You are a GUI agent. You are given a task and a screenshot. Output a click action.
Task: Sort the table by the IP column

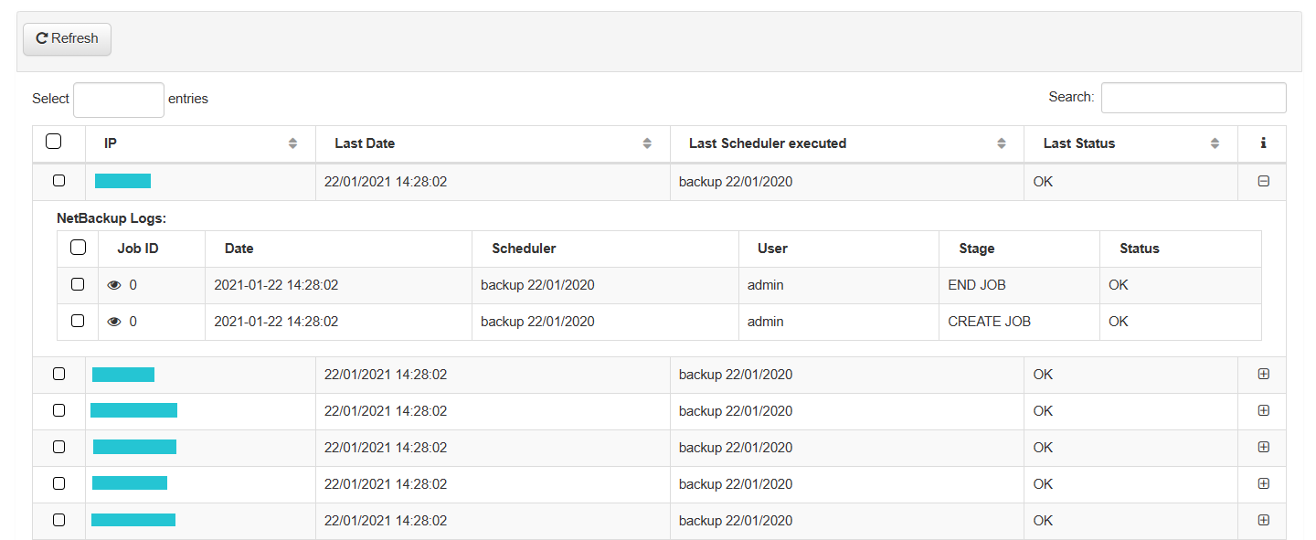point(292,143)
